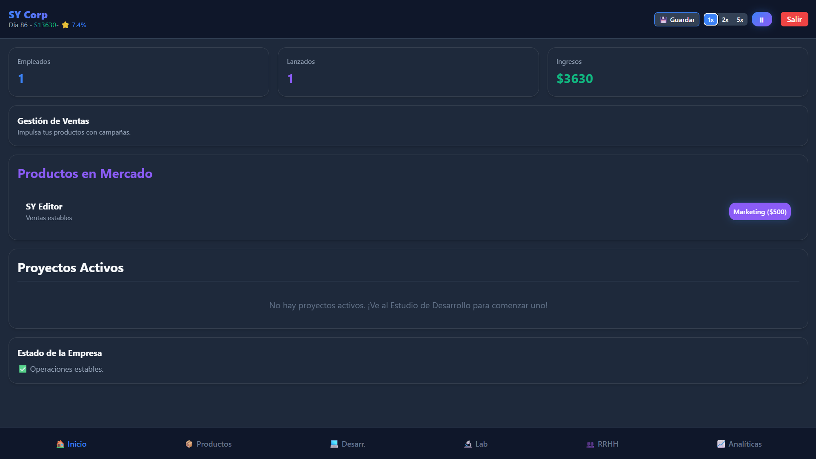Switch game speed to 5x
This screenshot has height=459, width=816.
(x=740, y=20)
